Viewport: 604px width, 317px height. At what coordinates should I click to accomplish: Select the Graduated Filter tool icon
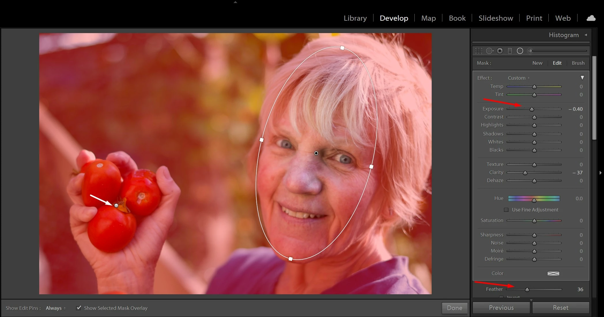(510, 51)
